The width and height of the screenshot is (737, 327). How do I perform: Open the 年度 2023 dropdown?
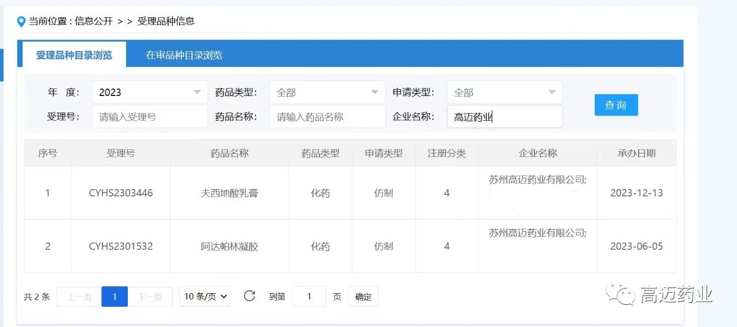[150, 93]
